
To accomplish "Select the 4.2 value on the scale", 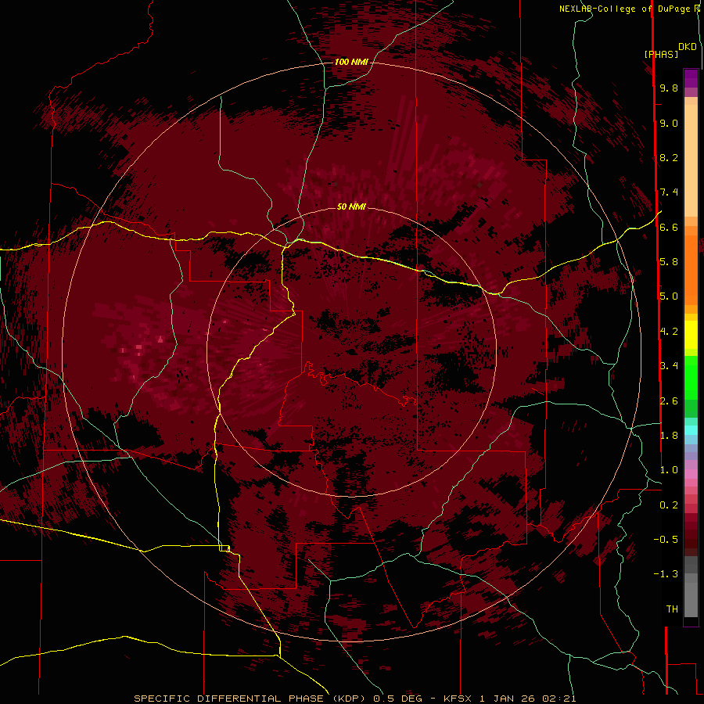I will coord(669,332).
